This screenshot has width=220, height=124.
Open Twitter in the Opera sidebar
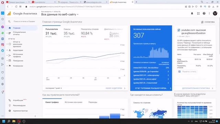pos(2,51)
